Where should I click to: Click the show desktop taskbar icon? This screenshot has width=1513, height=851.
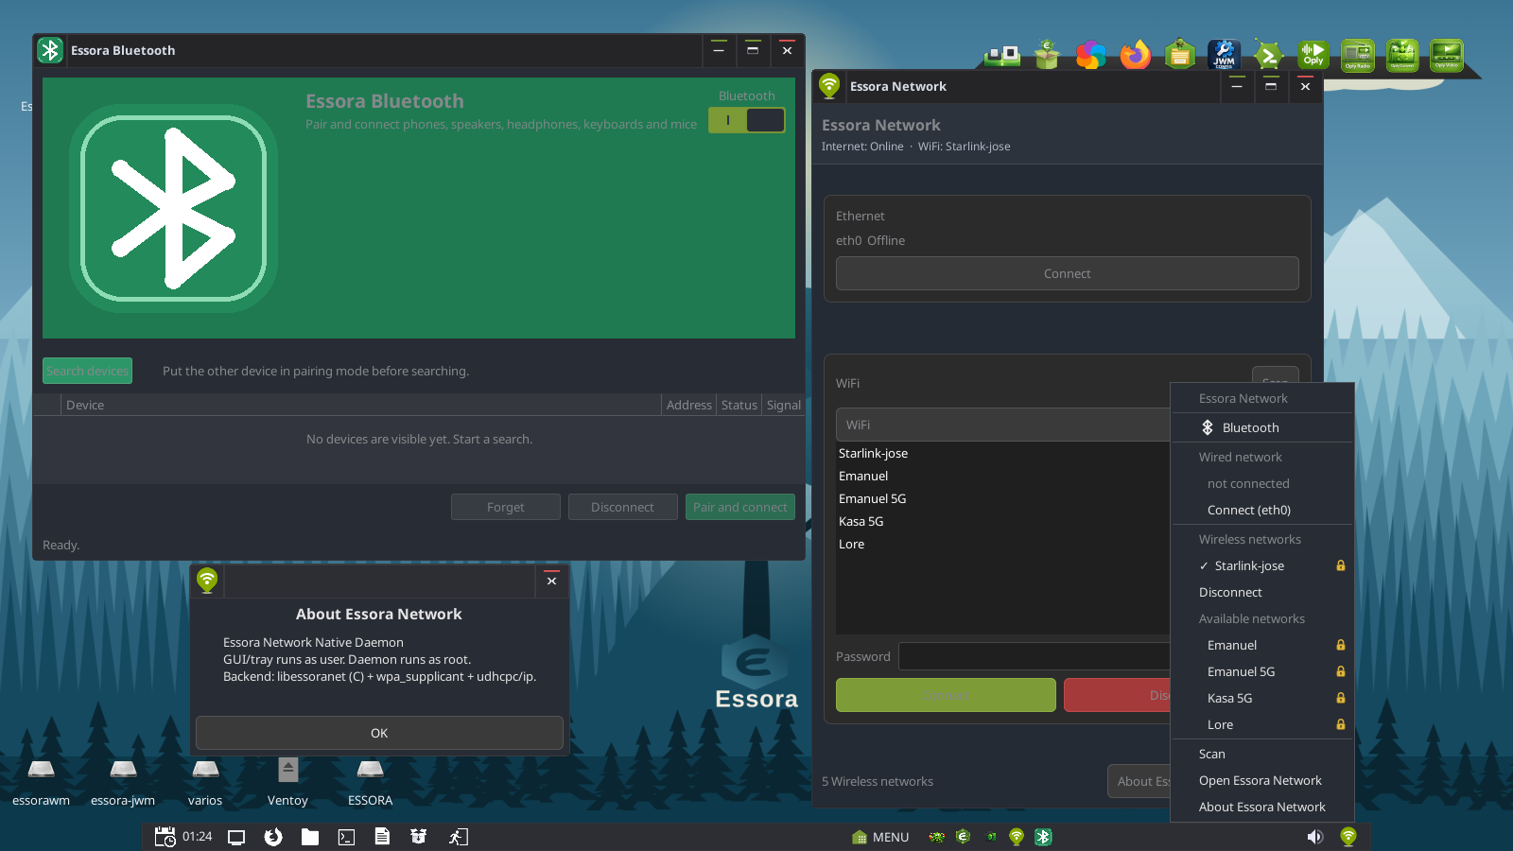[236, 837]
